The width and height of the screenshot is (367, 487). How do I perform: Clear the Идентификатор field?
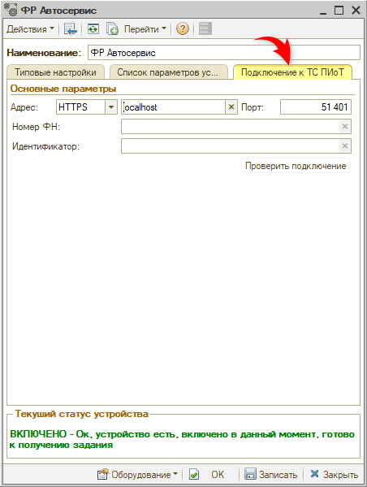click(344, 146)
